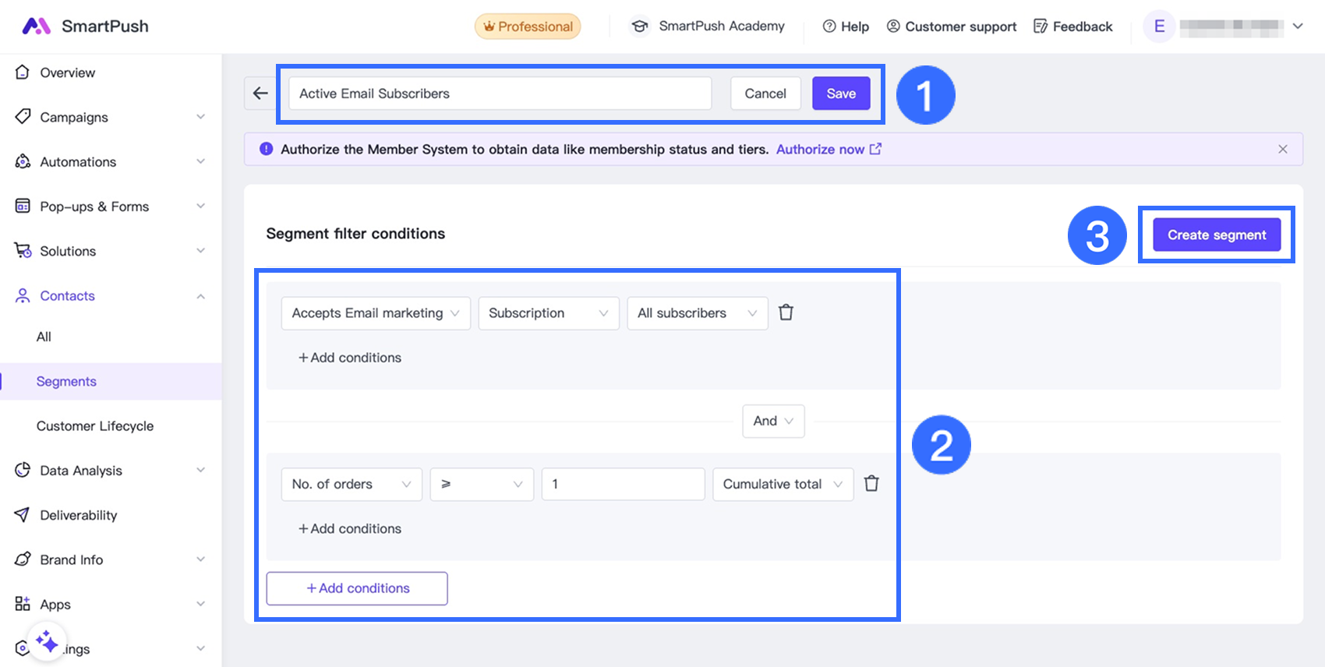Click the back arrow beside segment name
This screenshot has height=667, width=1325.
click(x=260, y=94)
